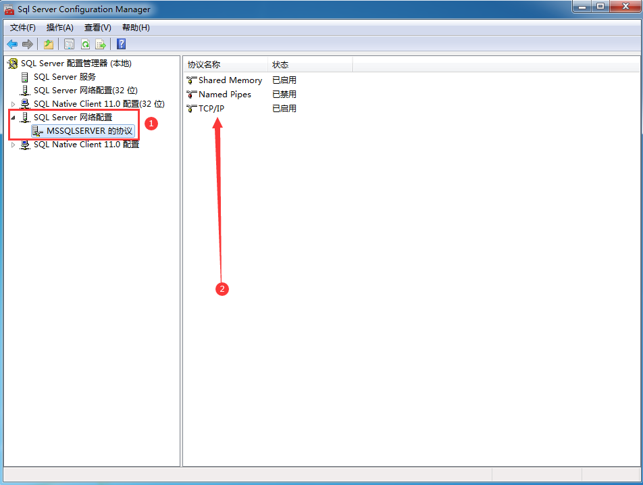Click the 已启用 status of TCP/IP
643x485 pixels.
284,109
